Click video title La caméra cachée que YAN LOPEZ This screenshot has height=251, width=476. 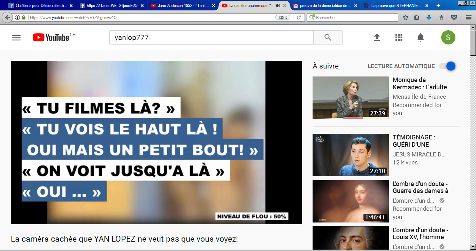click(x=124, y=239)
